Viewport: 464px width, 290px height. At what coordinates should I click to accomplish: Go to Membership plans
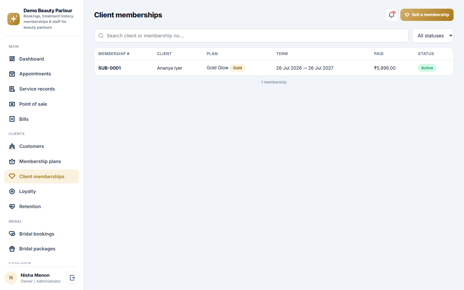click(42, 161)
